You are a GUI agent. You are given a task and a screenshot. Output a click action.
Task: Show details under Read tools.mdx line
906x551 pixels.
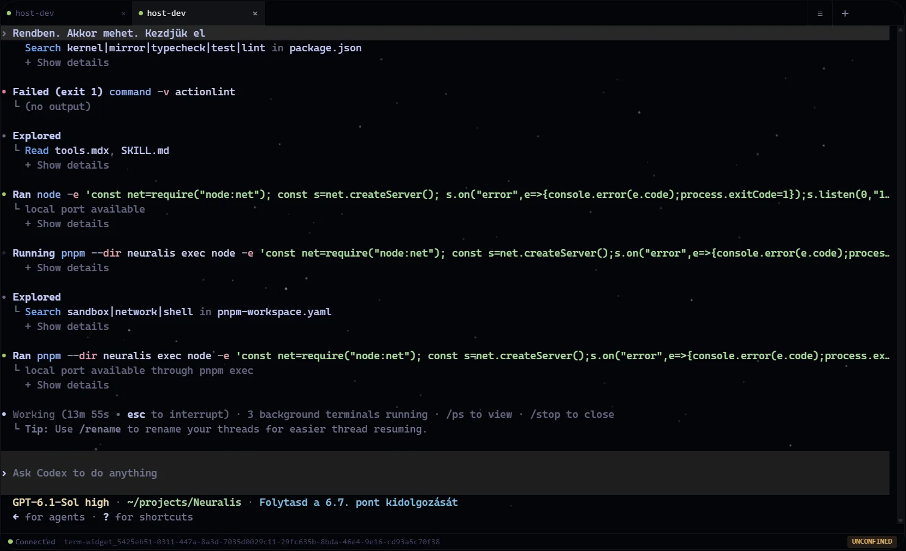coord(67,165)
